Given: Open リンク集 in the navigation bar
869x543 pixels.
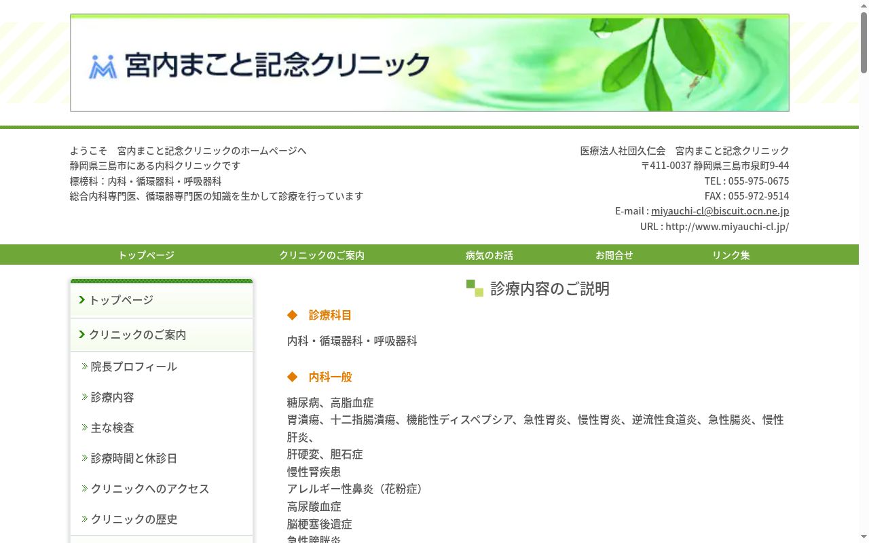Looking at the screenshot, I should pyautogui.click(x=731, y=255).
